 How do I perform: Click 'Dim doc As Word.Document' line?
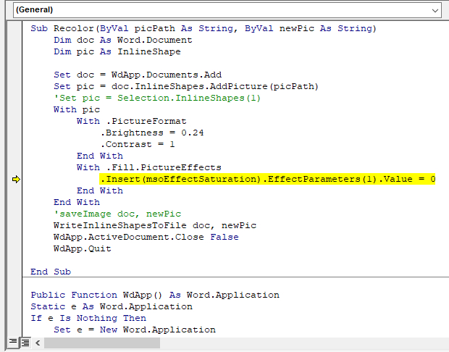(x=123, y=40)
